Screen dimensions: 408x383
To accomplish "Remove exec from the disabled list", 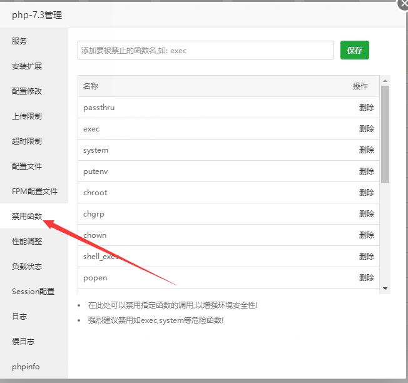I will click(x=366, y=129).
